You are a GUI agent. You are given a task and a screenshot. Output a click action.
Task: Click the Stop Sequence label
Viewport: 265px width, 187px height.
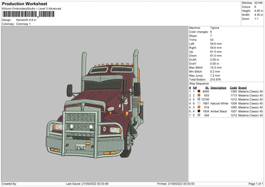pyautogui.click(x=199, y=83)
